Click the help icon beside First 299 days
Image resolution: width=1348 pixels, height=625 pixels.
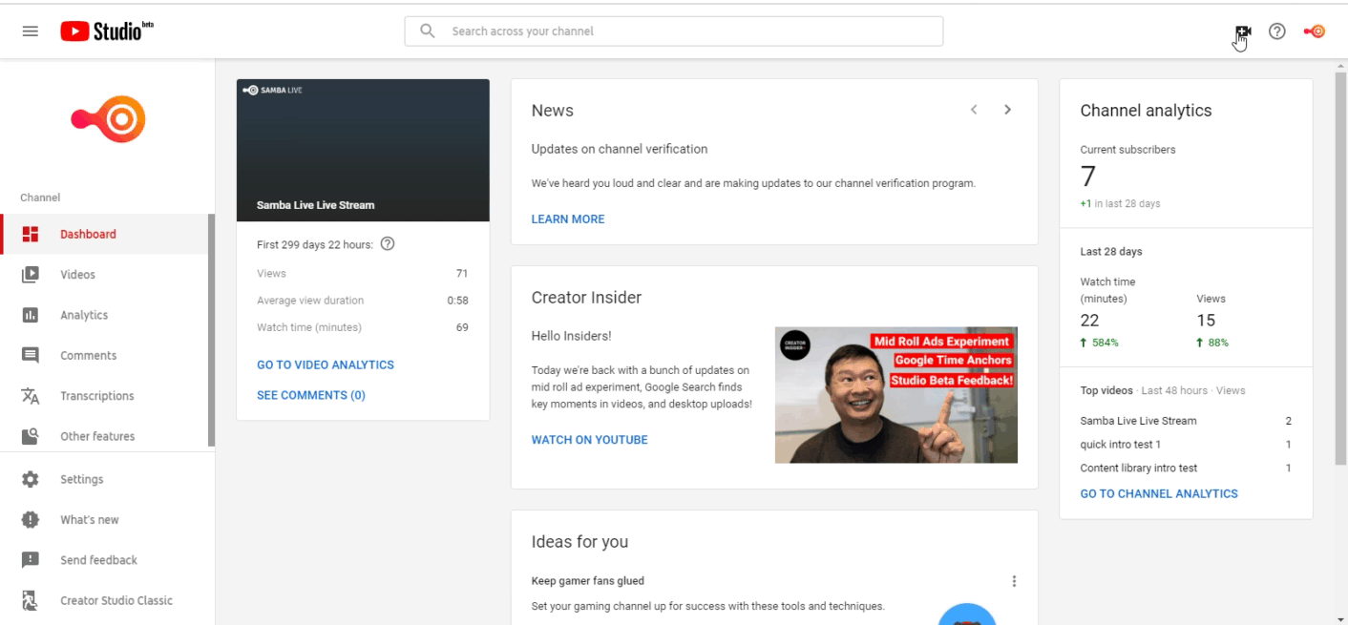pyautogui.click(x=388, y=243)
